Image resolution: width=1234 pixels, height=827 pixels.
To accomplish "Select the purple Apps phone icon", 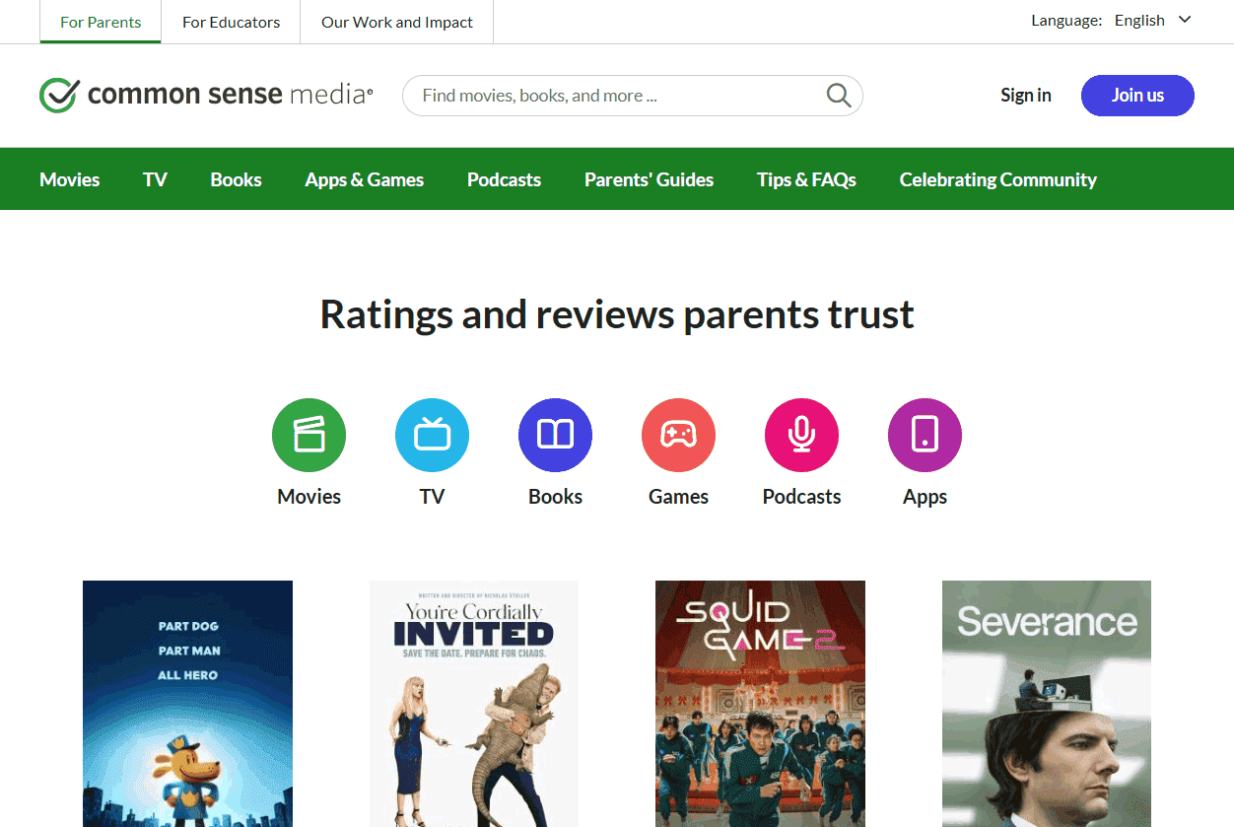I will coord(925,436).
